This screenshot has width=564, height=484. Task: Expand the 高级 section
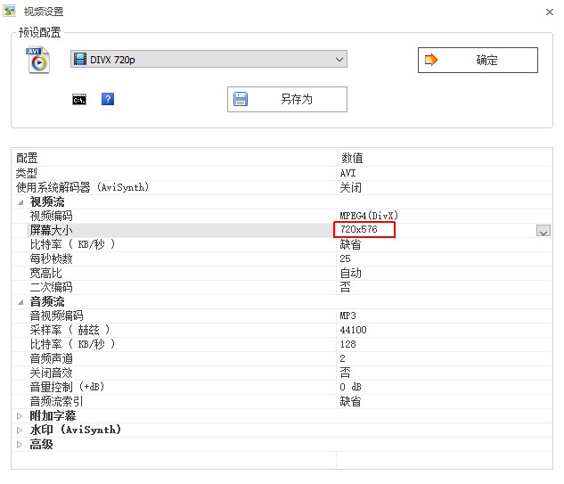pos(20,445)
